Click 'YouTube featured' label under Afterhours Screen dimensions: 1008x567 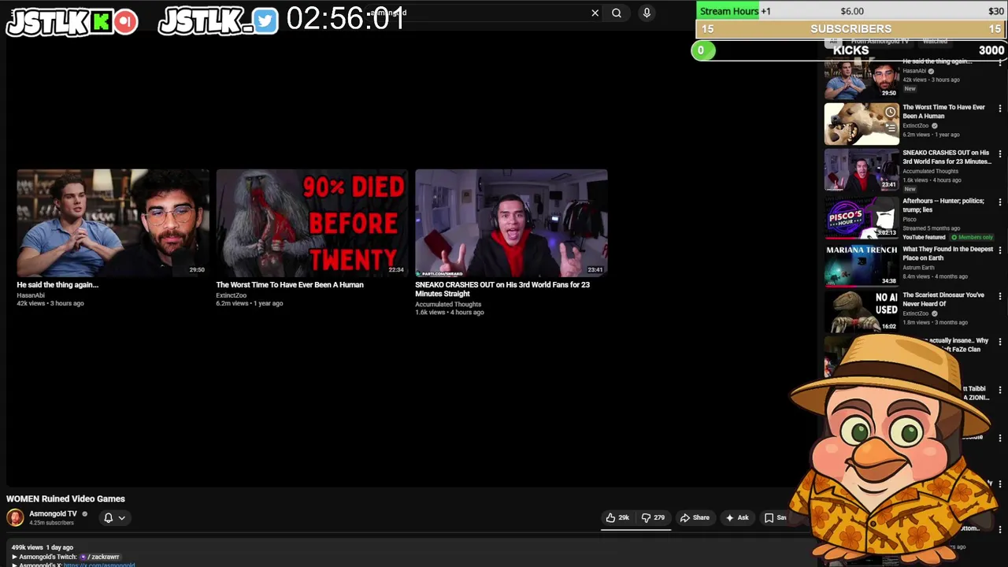(x=924, y=237)
